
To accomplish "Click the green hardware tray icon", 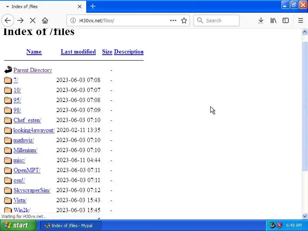I will pos(273,225).
